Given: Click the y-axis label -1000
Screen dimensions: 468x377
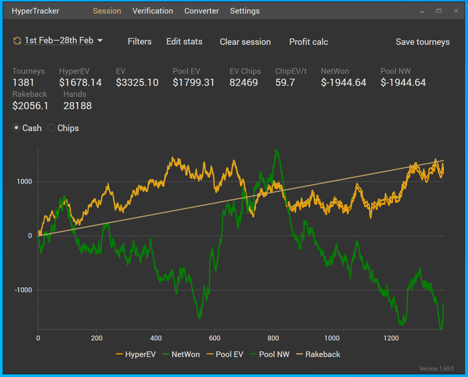Looking at the screenshot, I should point(23,290).
